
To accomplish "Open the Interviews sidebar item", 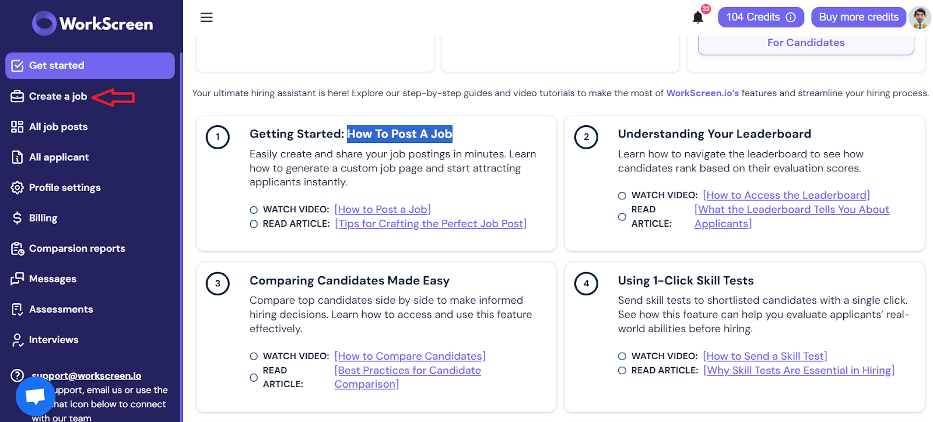I will pos(54,339).
